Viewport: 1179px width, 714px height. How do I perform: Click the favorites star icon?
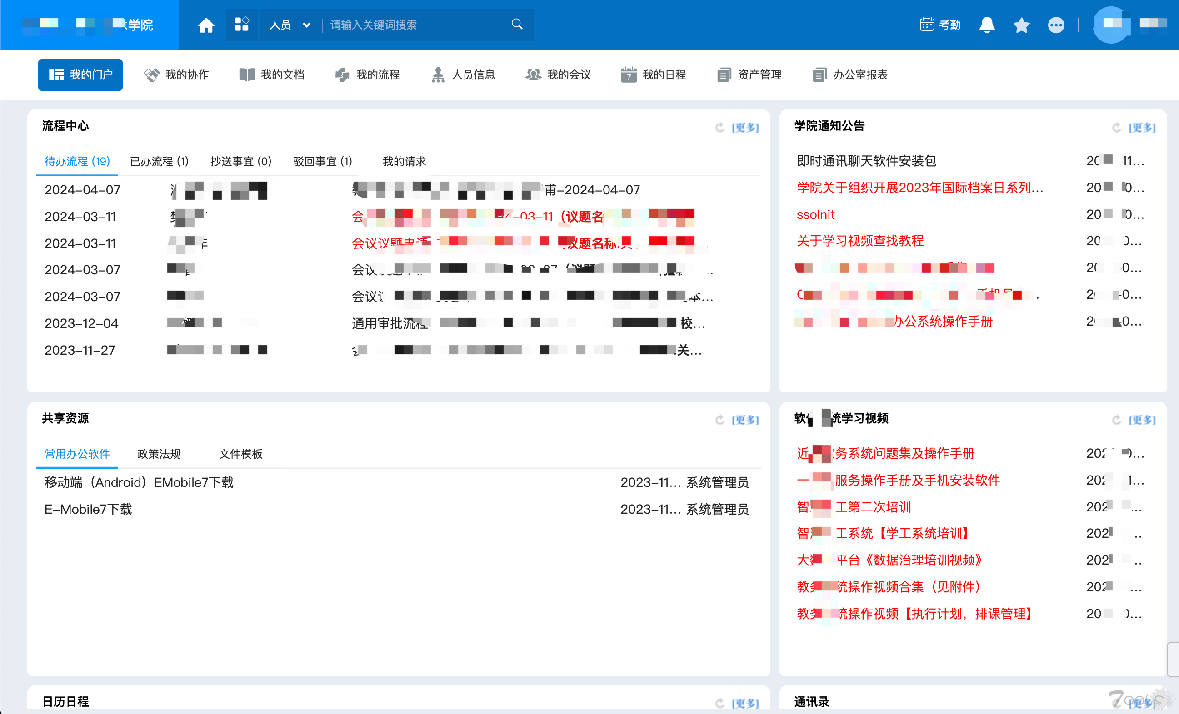(x=1021, y=25)
